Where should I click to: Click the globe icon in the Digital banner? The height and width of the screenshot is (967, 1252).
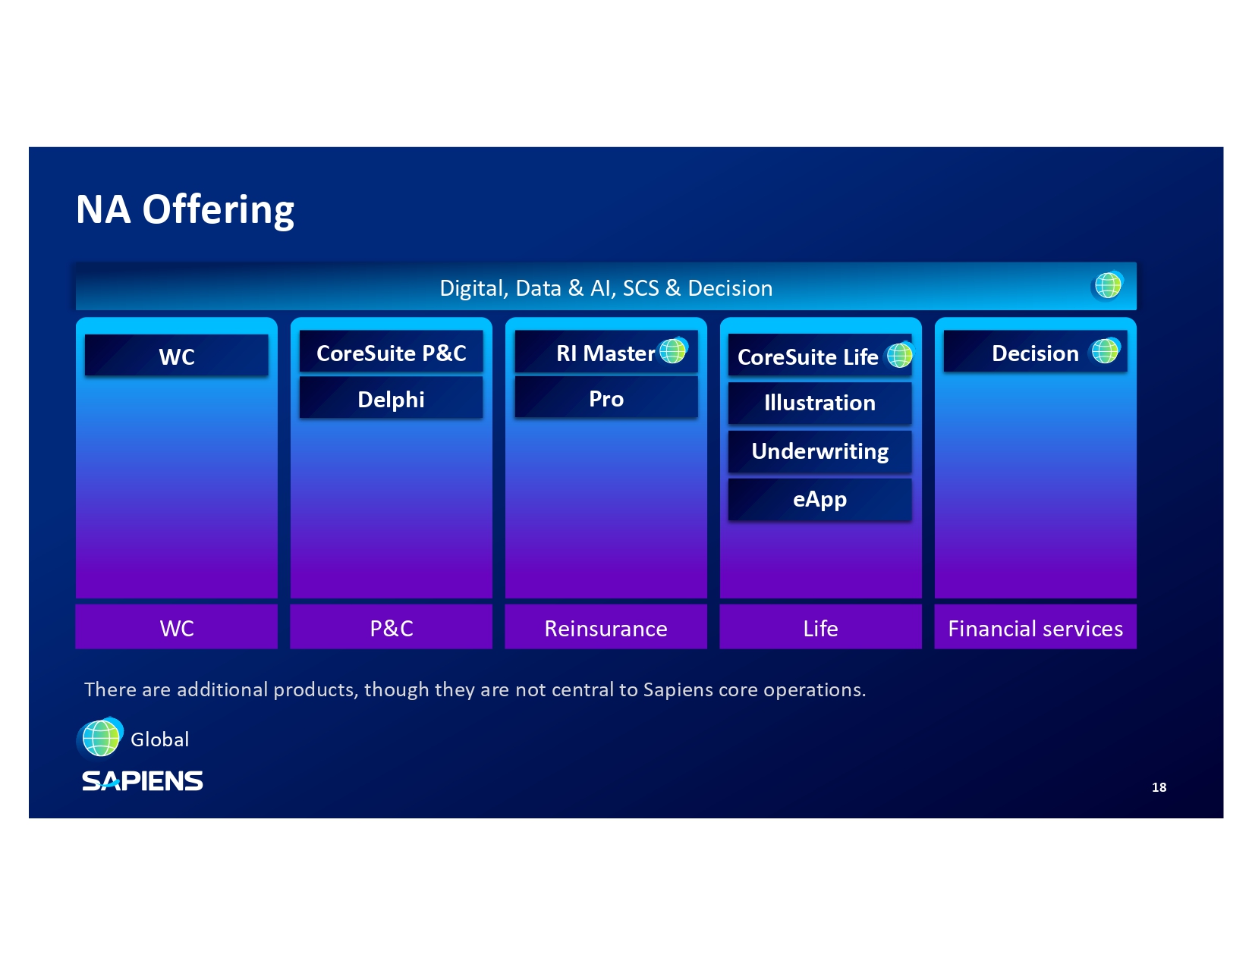[x=1107, y=286]
